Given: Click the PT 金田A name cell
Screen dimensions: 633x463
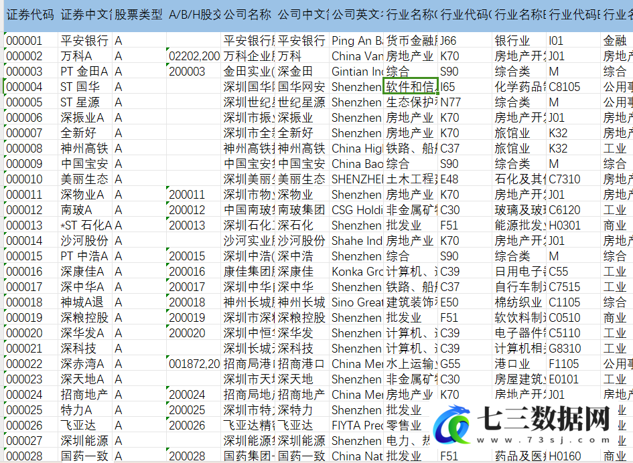Looking at the screenshot, I should 85,72.
